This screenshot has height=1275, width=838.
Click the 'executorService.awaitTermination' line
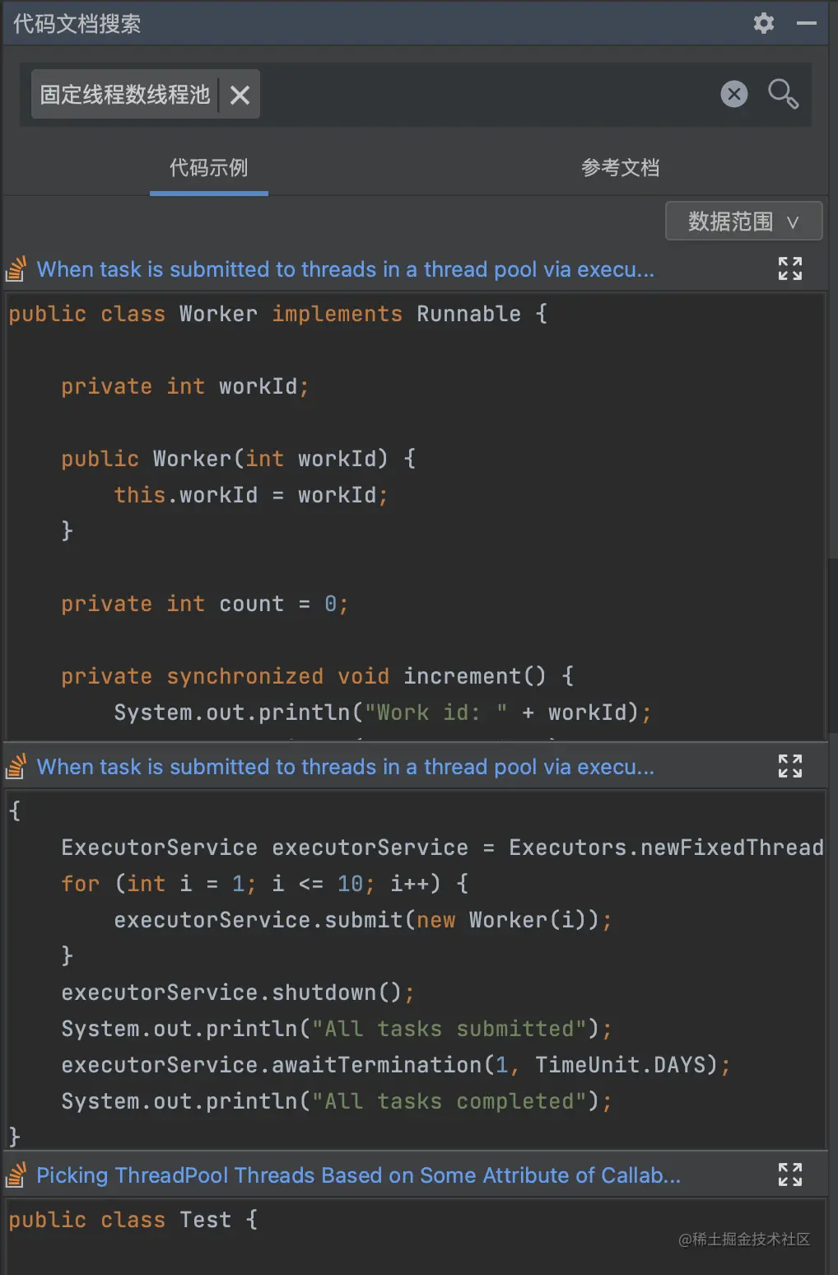[396, 1065]
